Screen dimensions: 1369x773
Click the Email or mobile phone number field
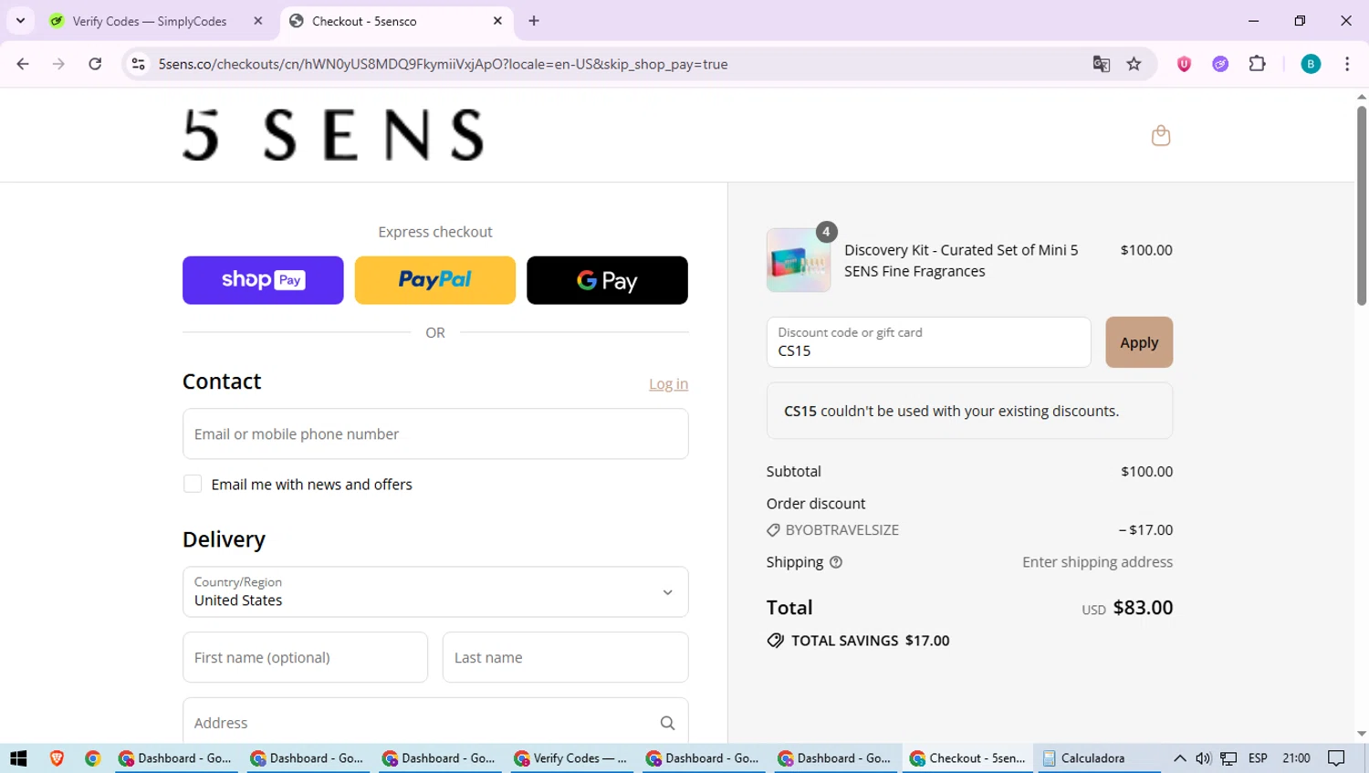435,434
